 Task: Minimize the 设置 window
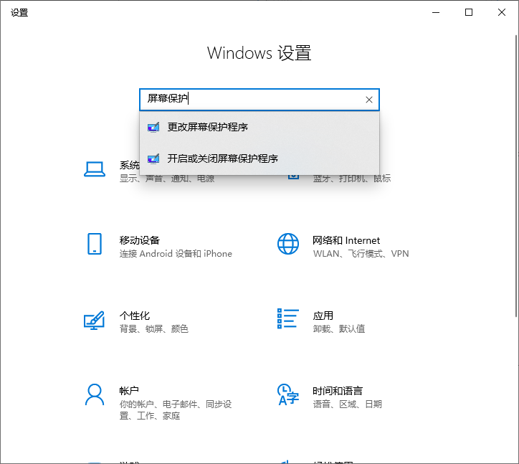tap(436, 13)
